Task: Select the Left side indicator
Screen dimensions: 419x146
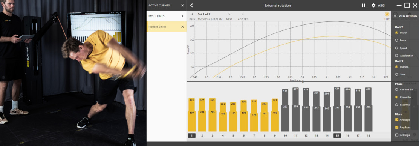Action: click(387, 14)
